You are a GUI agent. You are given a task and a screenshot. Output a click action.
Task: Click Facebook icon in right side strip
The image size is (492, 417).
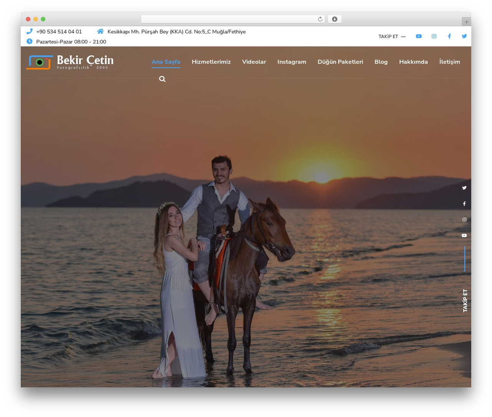tap(464, 203)
